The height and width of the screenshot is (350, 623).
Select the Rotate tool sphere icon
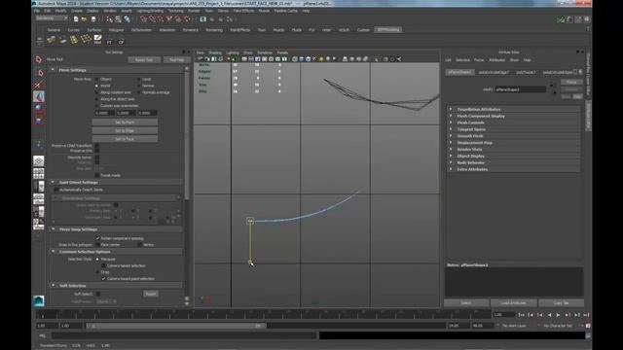pos(39,108)
